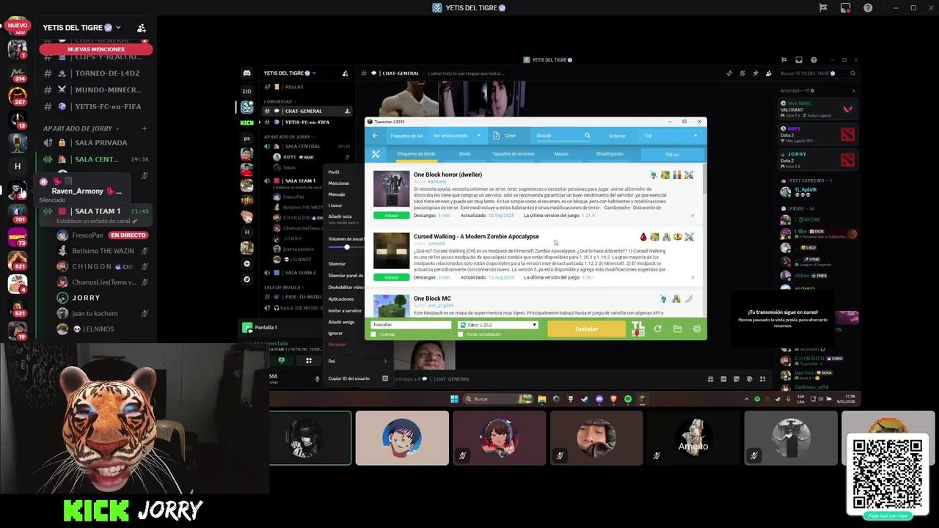Open the Filtros button
This screenshot has height=528, width=939.
click(x=672, y=154)
